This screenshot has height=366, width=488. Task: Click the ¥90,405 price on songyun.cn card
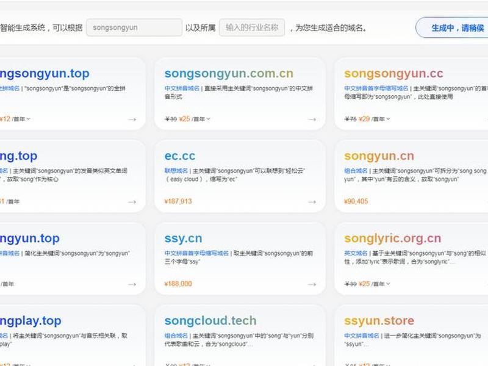click(356, 201)
